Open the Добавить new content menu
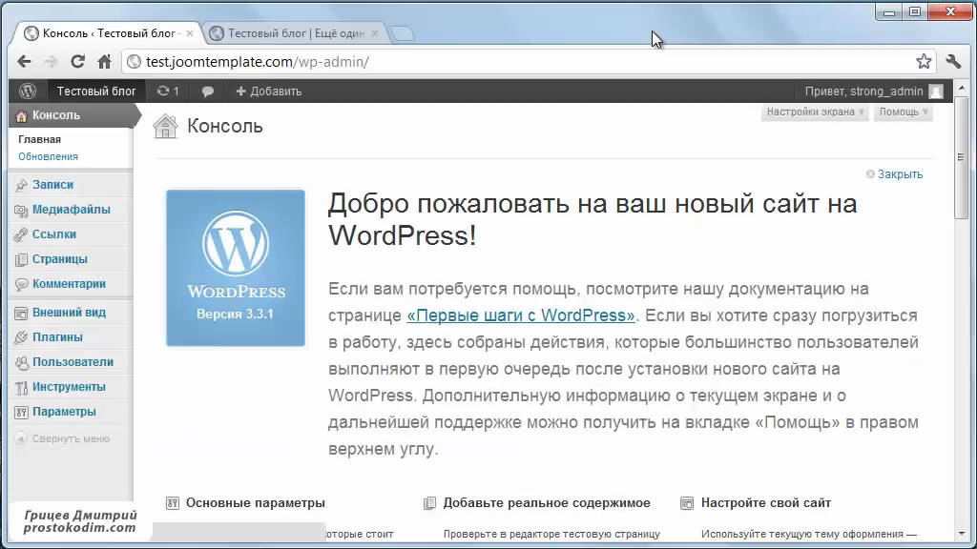 pyautogui.click(x=268, y=91)
